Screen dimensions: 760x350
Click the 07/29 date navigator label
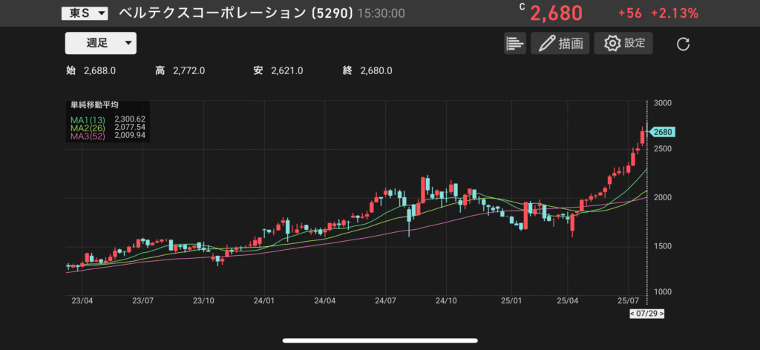[x=646, y=314]
